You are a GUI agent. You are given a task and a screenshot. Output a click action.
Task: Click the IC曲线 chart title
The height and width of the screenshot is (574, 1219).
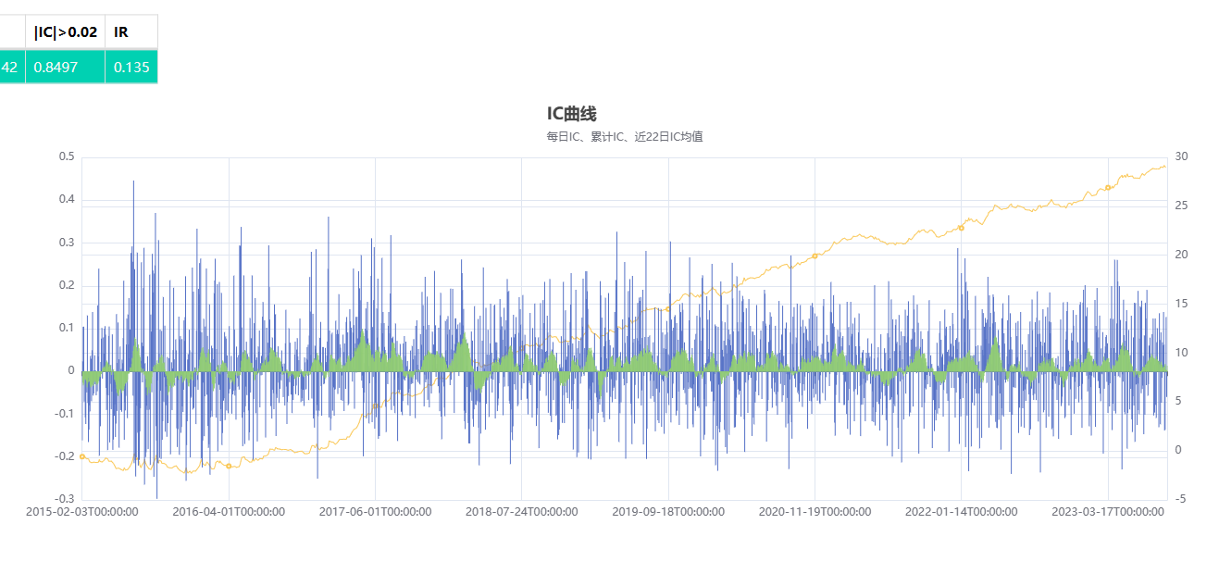click(x=571, y=114)
